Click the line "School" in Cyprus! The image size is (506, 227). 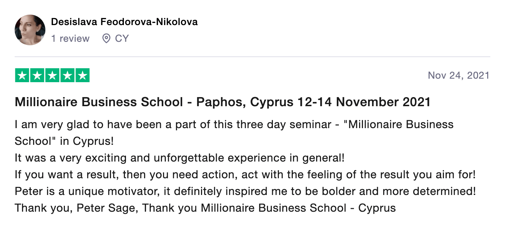point(64,141)
